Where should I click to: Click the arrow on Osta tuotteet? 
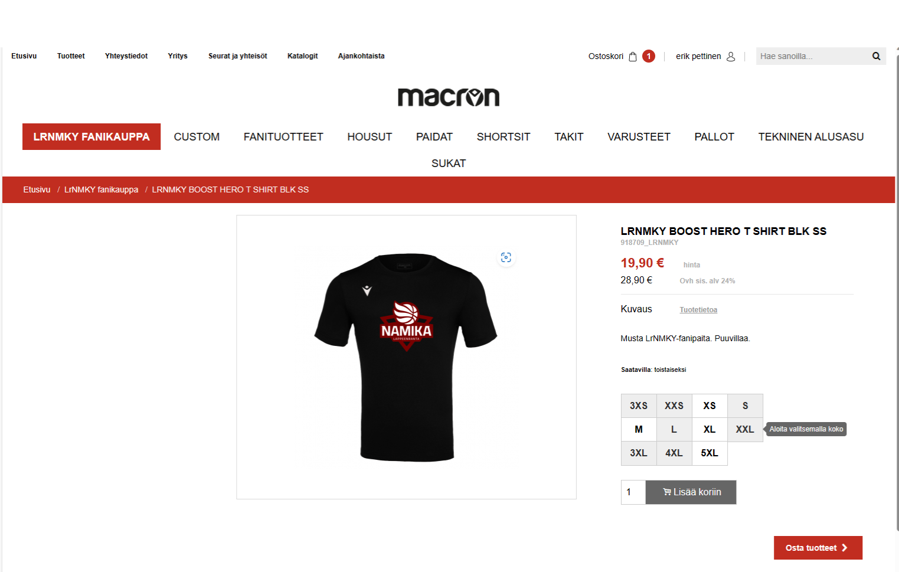coord(845,548)
